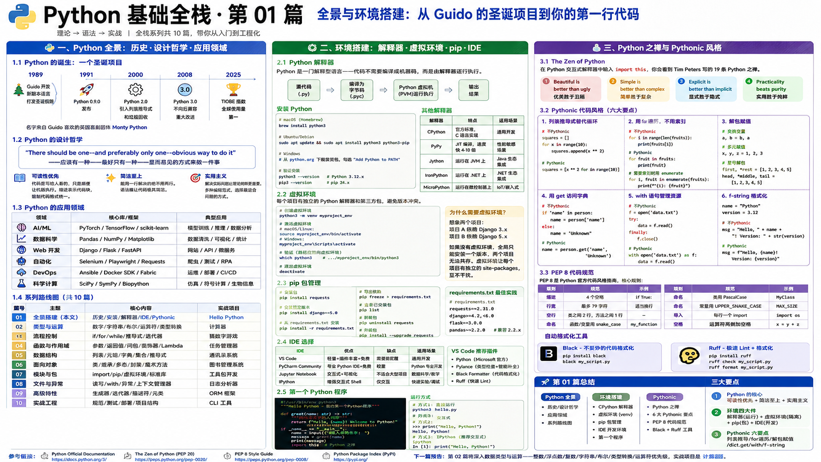Screen dimensions: 821x462
Task: Click "Simple is better than complex" card
Action: coord(638,89)
